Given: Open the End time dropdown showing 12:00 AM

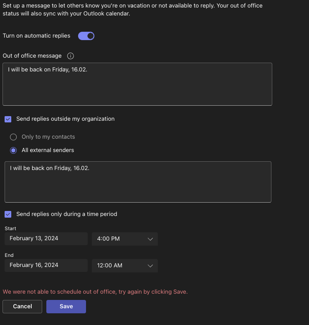Looking at the screenshot, I should [125, 266].
